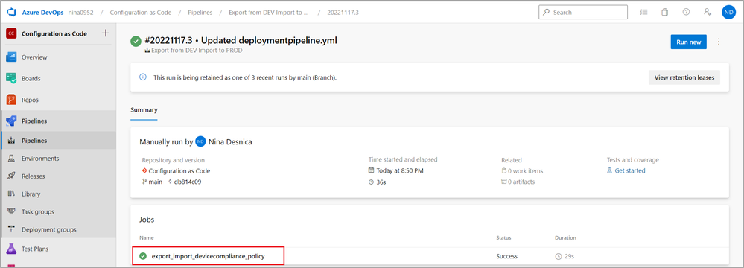Click the CC project icon in sidebar
The width and height of the screenshot is (744, 268).
point(11,33)
